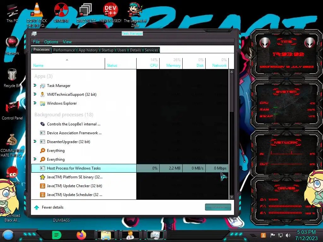Open the UKRAINE desktop shortcut
Viewport: 323px width, 242px height.
click(61, 12)
